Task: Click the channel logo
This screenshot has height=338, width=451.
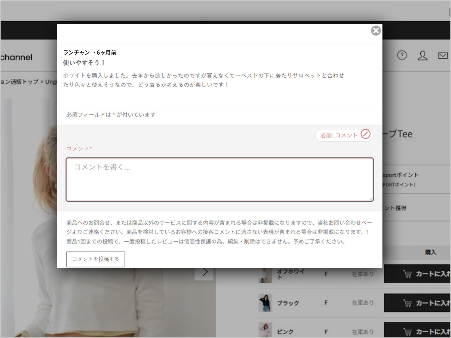Action: coord(17,57)
